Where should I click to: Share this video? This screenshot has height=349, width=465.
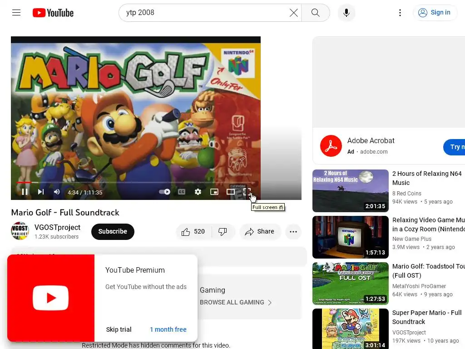coord(260,231)
